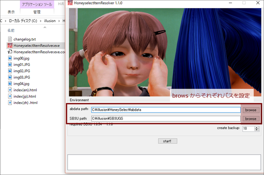264x175 pixels.
Task: Click the HoneyselectItemResolver.exe.config file icon
Action: (x=10, y=52)
